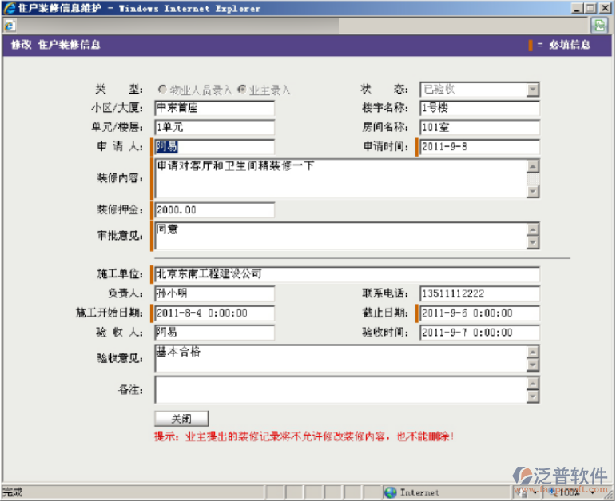This screenshot has width=616, height=502.
Task: Click the 必填信息 legend text
Action: tap(570, 45)
